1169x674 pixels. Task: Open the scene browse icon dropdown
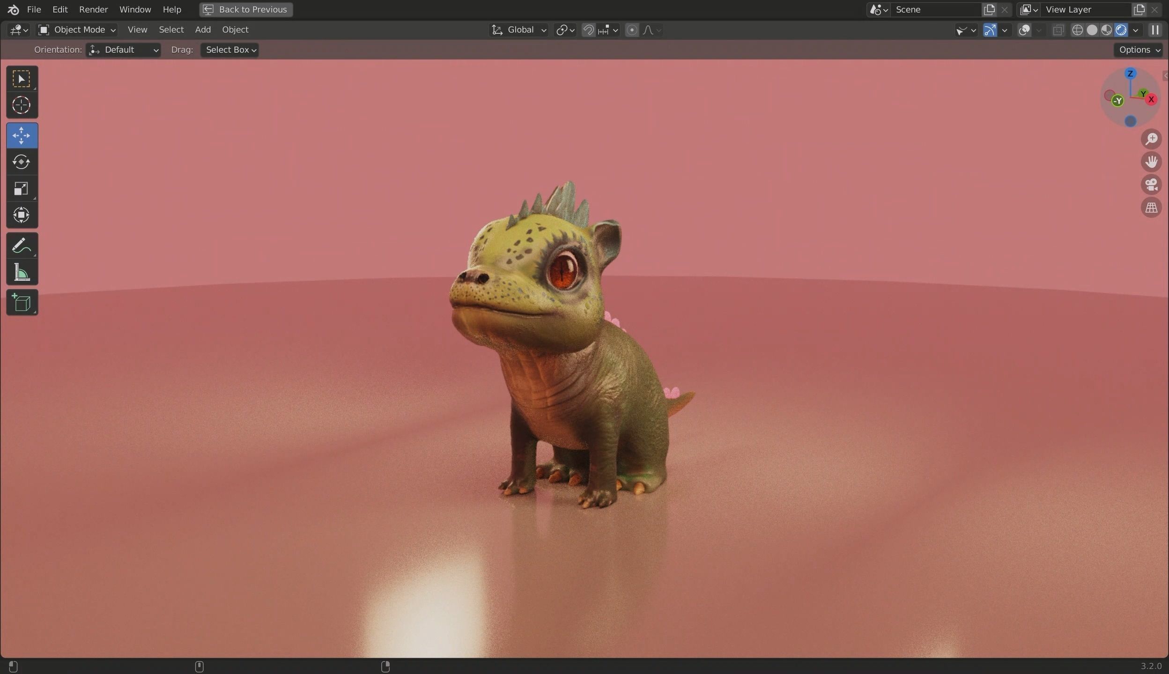pyautogui.click(x=879, y=9)
